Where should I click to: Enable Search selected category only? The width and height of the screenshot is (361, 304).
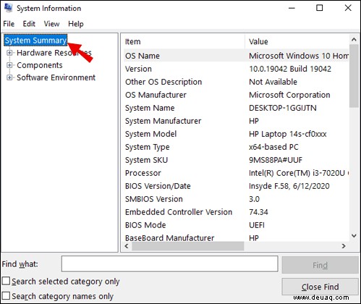[x=6, y=281]
